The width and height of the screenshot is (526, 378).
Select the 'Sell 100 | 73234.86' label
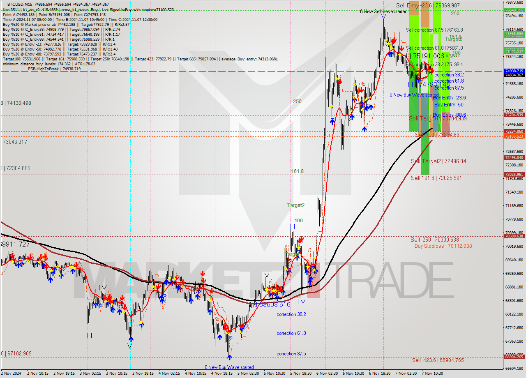437,135
